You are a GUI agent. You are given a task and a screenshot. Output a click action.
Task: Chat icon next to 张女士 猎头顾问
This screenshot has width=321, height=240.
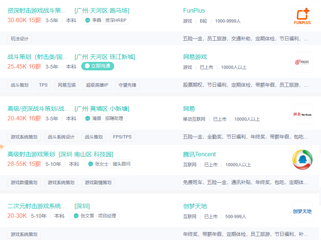pos(90,164)
